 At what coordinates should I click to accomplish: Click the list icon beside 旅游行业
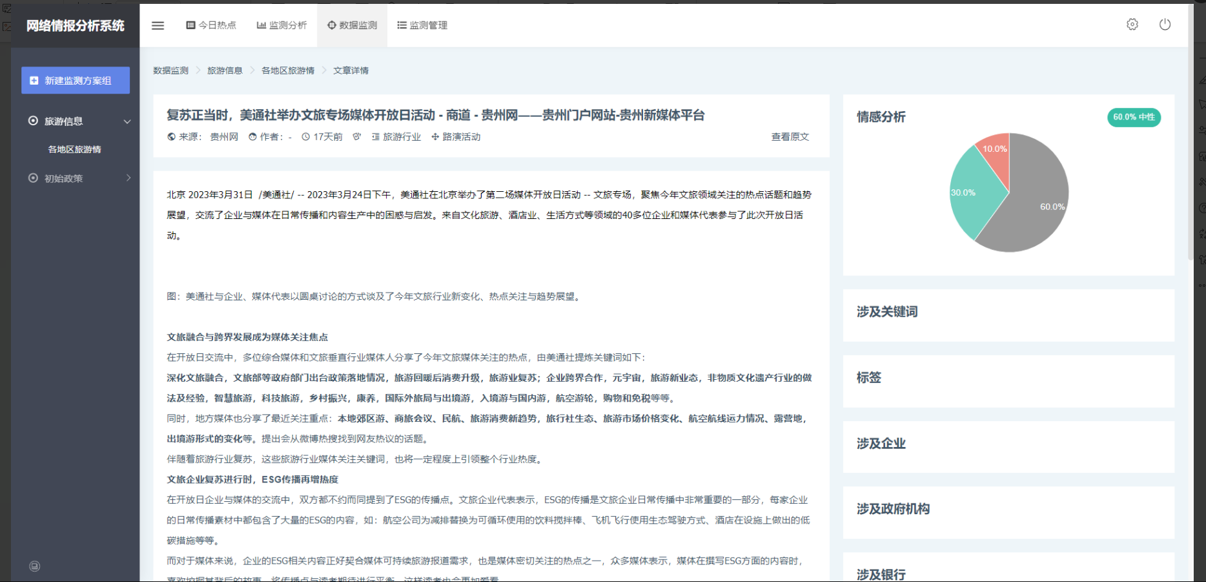point(376,137)
